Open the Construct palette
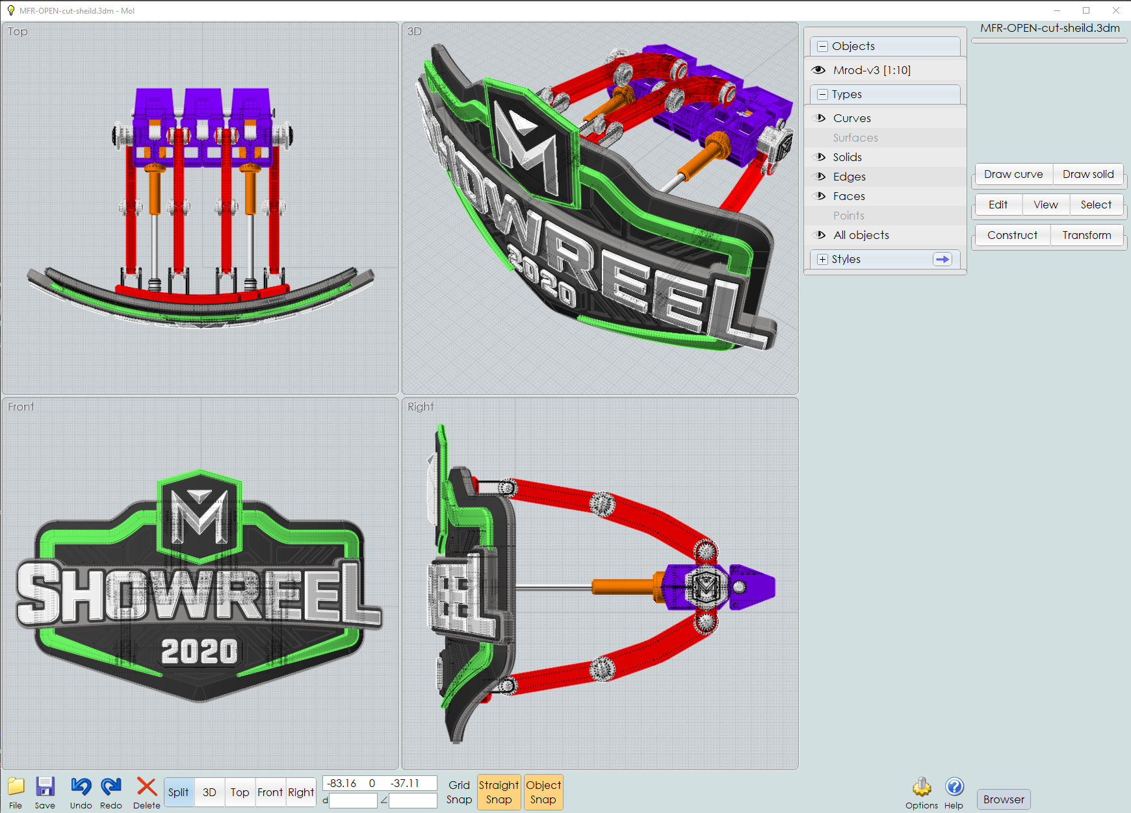The width and height of the screenshot is (1131, 813). (1013, 235)
